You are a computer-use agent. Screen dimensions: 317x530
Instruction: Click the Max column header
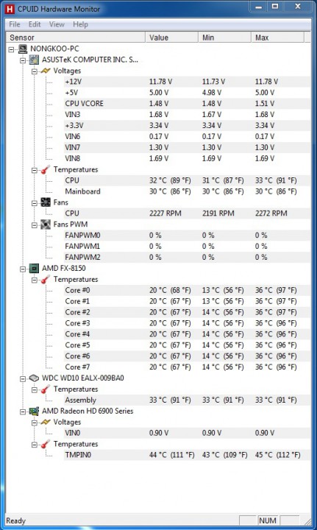click(x=278, y=38)
